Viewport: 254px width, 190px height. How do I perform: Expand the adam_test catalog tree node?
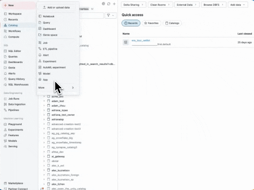tap(44, 101)
